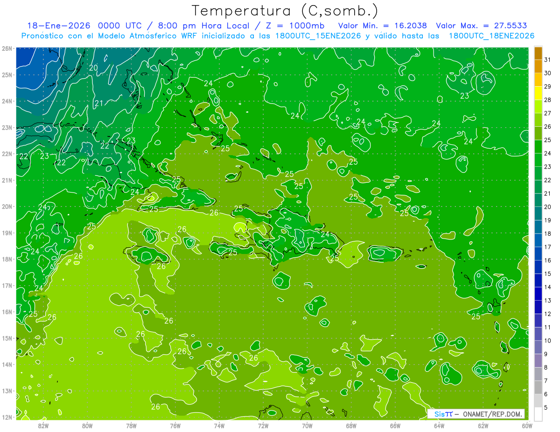This screenshot has height=432, width=560.
Task: Click the color scale label 27
Action: point(547,113)
